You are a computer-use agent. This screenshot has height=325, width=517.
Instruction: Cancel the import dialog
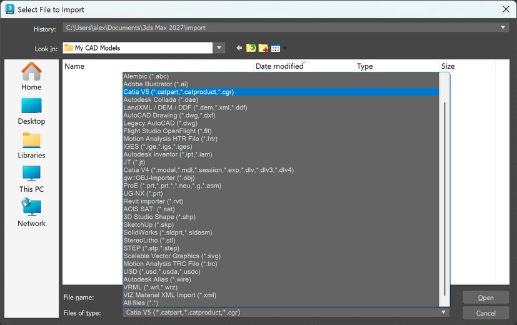tap(486, 313)
